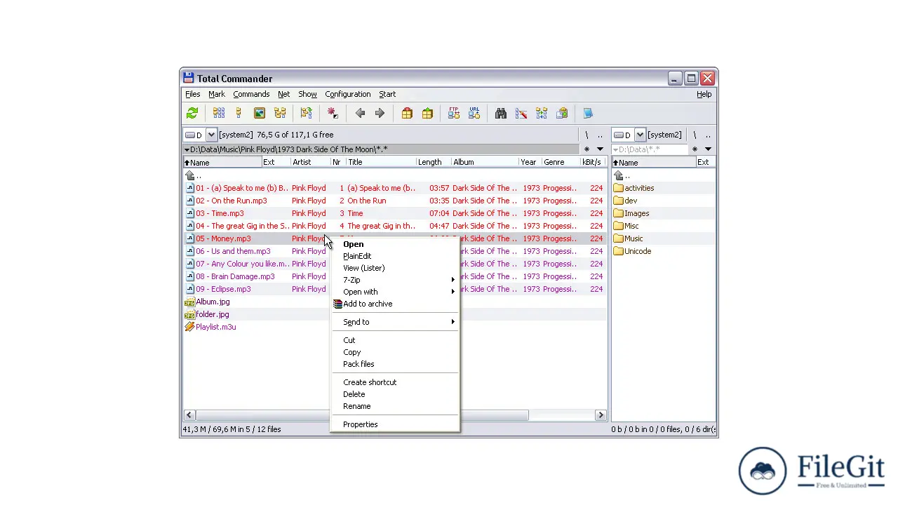Open the Commands menu
Viewport: 898px width, 505px height.
tap(251, 94)
